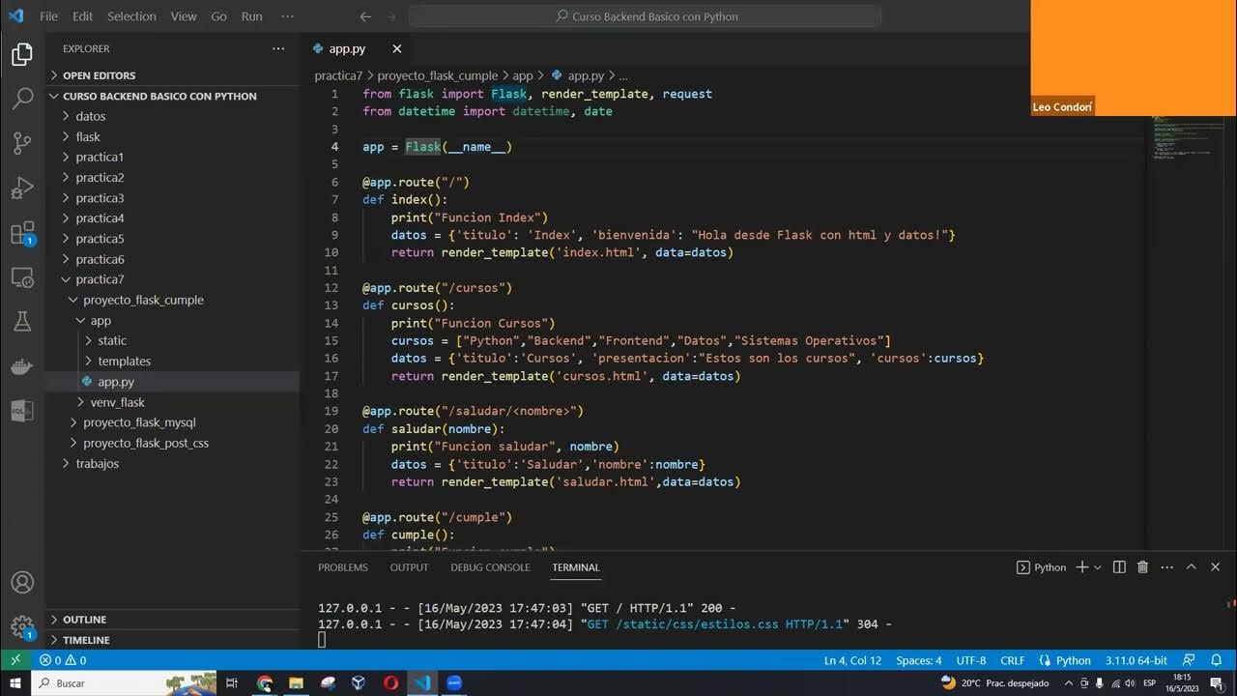The width and height of the screenshot is (1237, 696).
Task: Open the File menu
Action: pyautogui.click(x=48, y=16)
